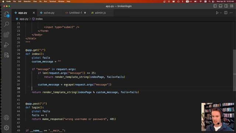Image resolution: width=236 pixels, height=133 pixels.
Task: Split the editor right
Action: point(226,13)
